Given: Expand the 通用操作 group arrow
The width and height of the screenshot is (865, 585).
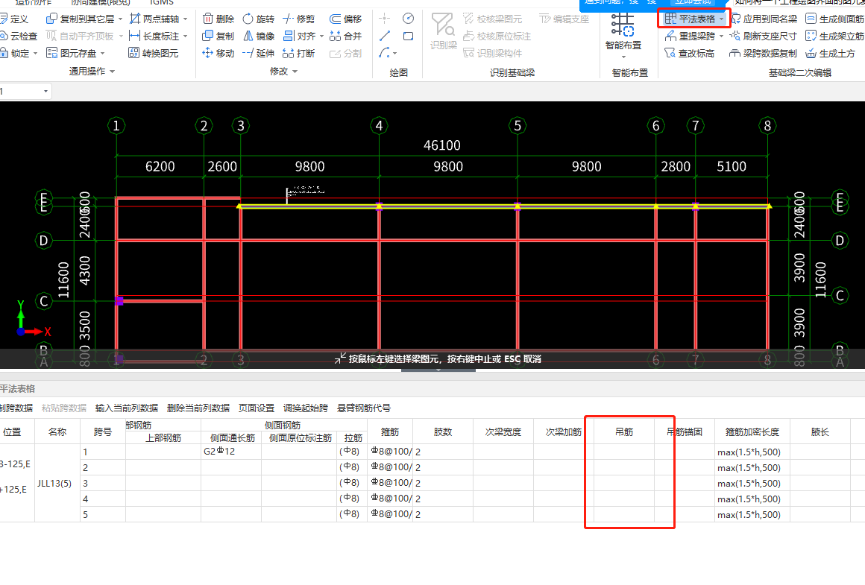Looking at the screenshot, I should [x=113, y=72].
